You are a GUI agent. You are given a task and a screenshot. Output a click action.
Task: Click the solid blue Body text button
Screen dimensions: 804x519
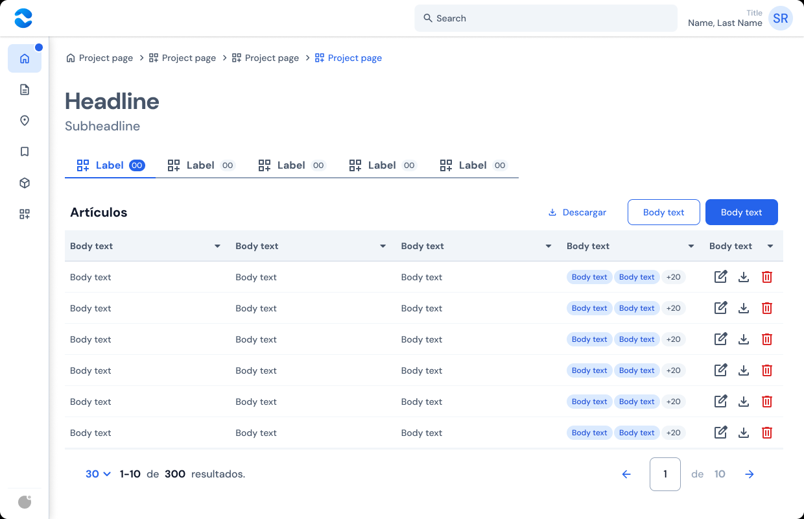pos(742,212)
